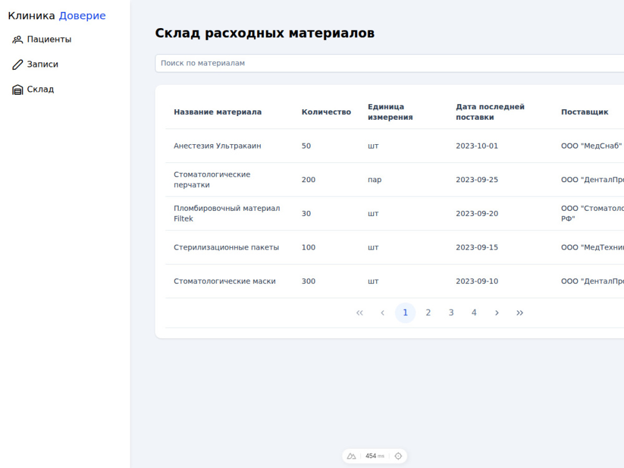This screenshot has height=468, width=624.
Task: Click the Дата последней поставки column header
Action: point(490,112)
